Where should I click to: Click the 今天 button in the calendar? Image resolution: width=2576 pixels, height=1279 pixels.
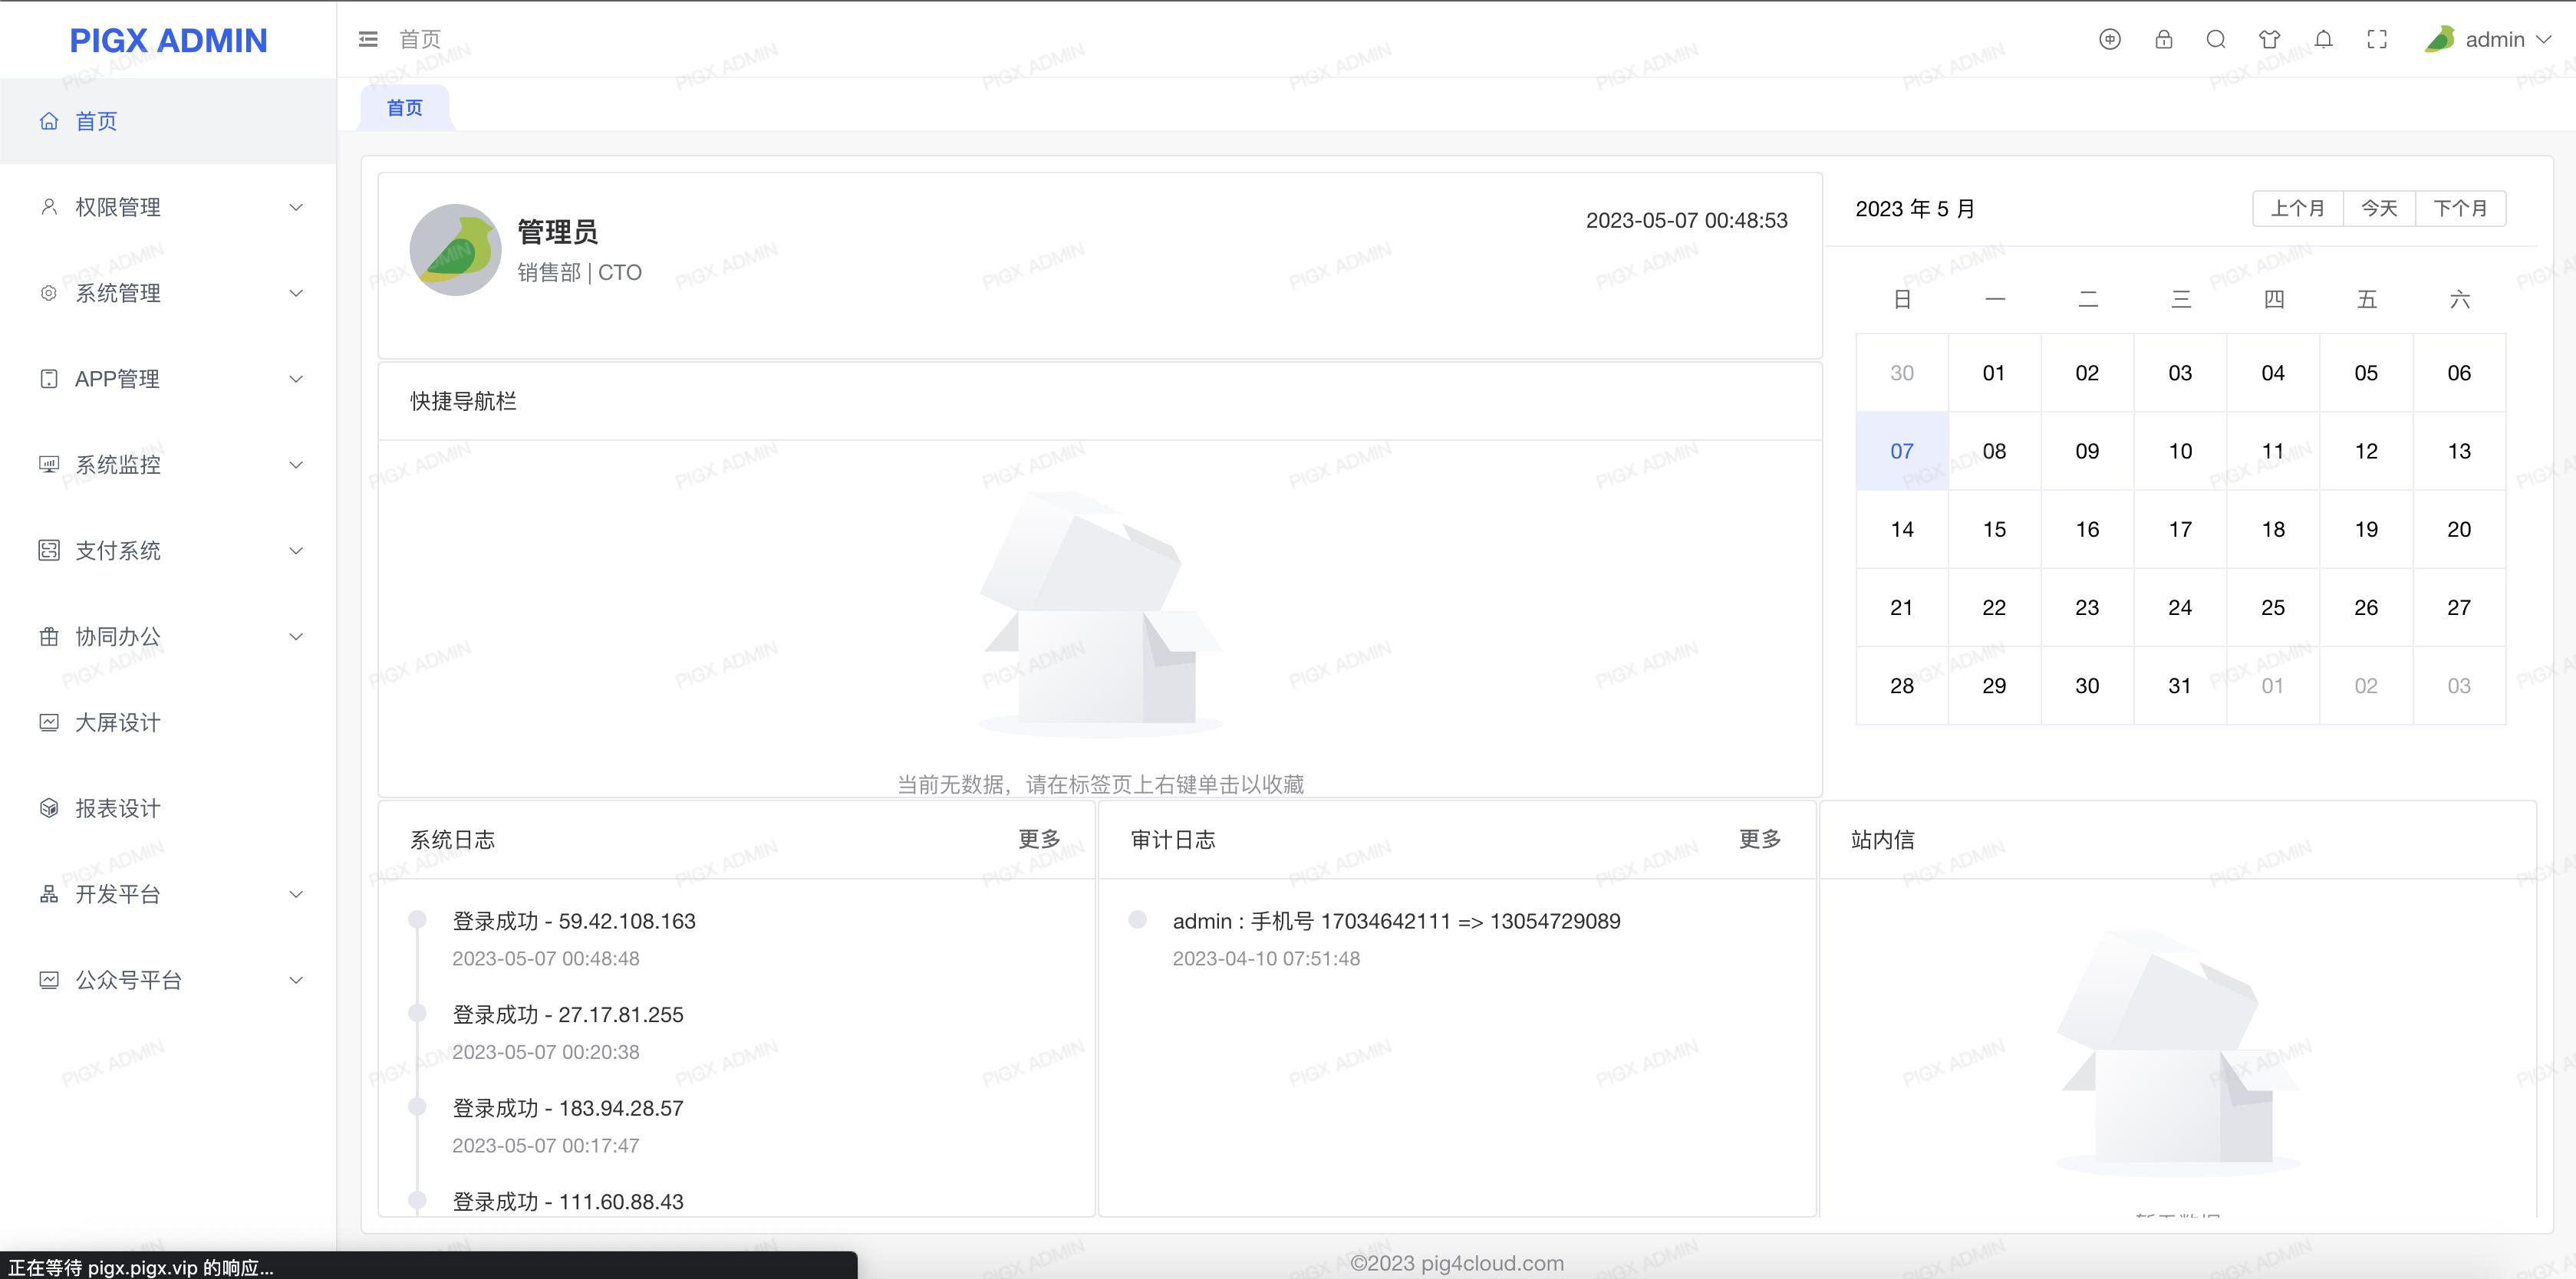2379,208
